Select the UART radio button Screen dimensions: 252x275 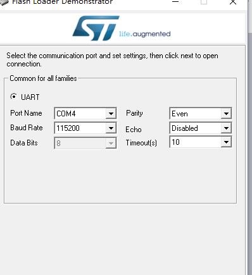[14, 97]
